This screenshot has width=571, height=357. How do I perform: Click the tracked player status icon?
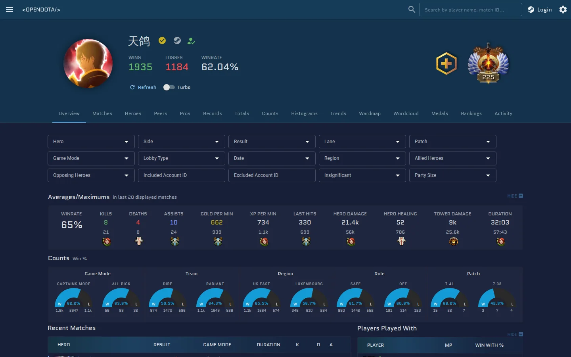(191, 40)
